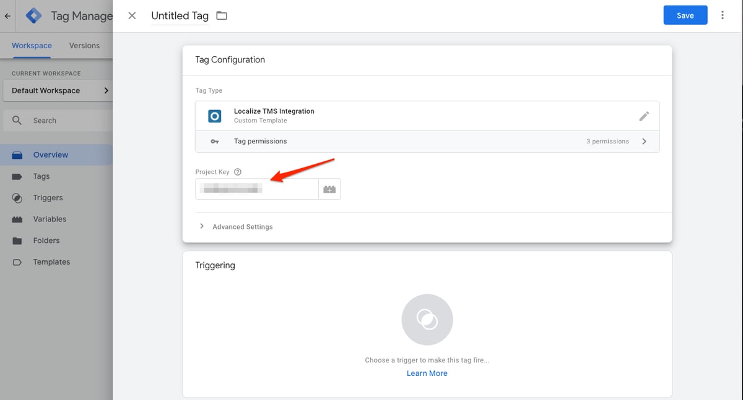Click the Tag Type label

click(209, 90)
